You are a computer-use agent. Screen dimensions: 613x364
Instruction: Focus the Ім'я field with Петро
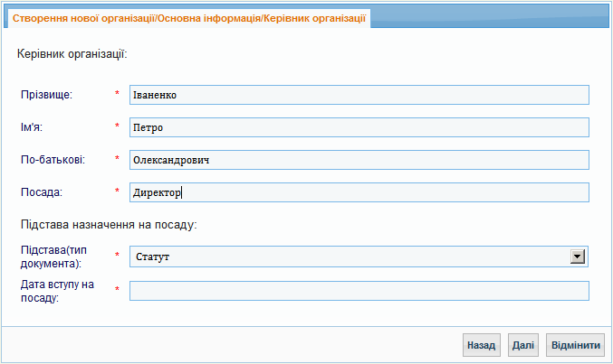359,127
